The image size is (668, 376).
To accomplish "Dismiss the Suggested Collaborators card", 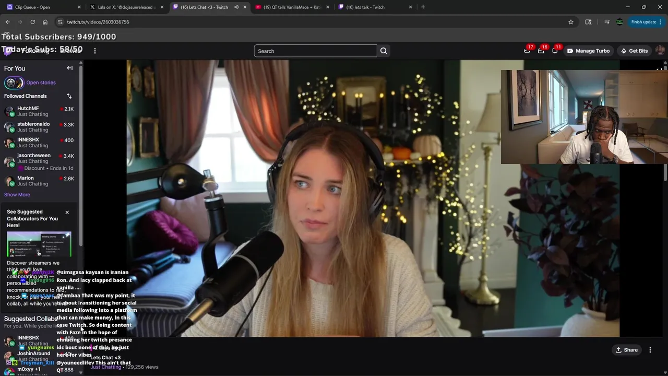I will pos(67,212).
